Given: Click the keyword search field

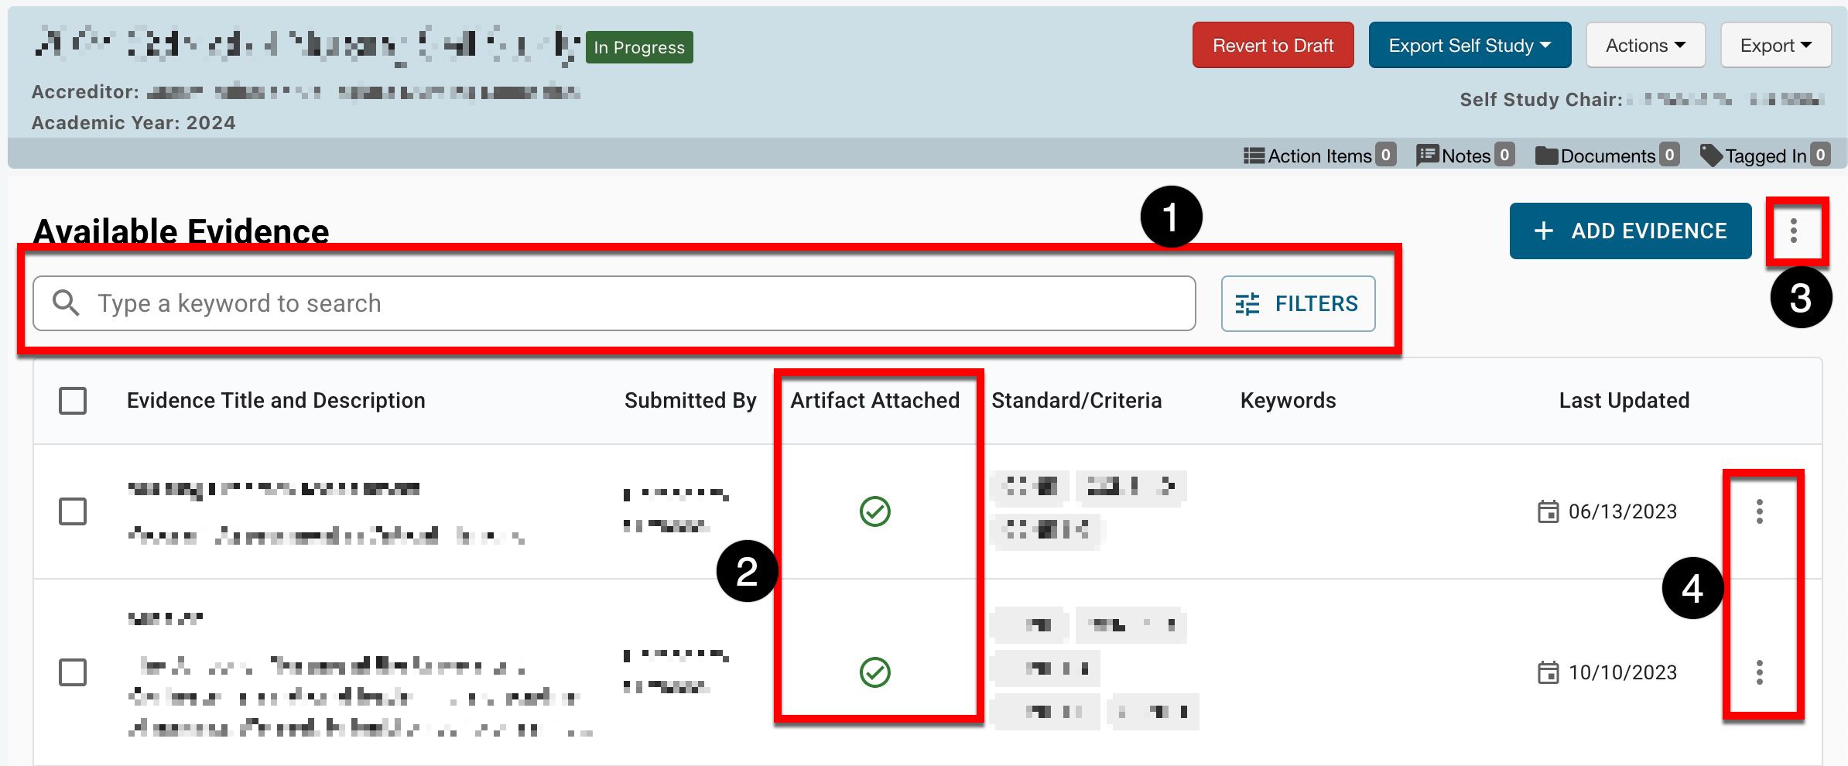Looking at the screenshot, I should (619, 303).
